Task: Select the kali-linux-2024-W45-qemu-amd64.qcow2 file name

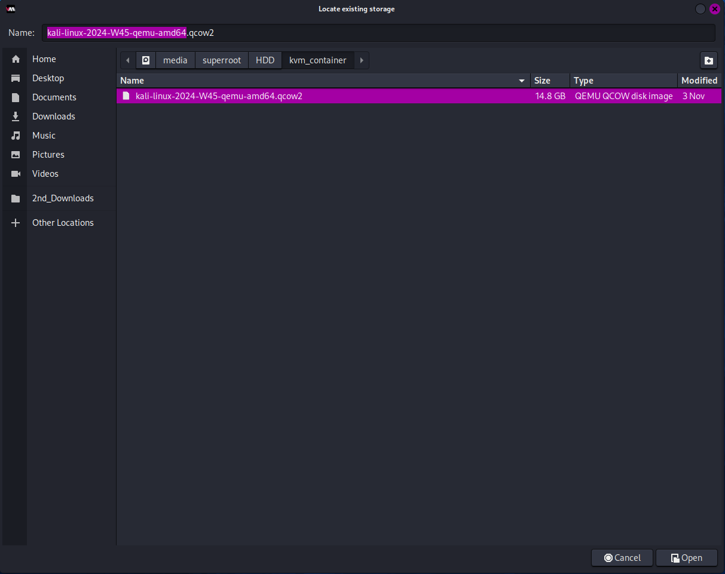Action: (219, 96)
